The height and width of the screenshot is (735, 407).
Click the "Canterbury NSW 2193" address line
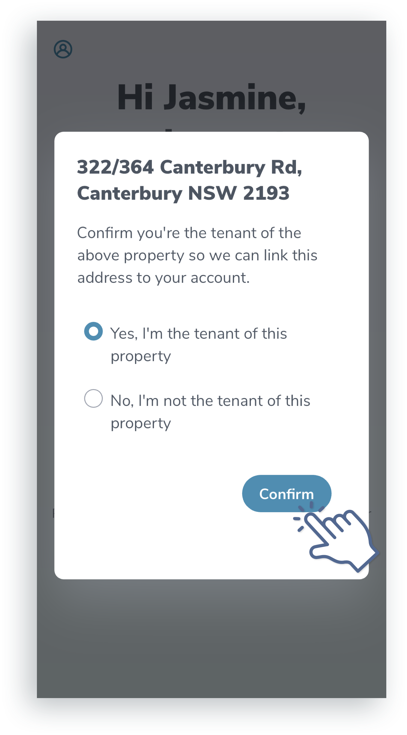coord(183,193)
